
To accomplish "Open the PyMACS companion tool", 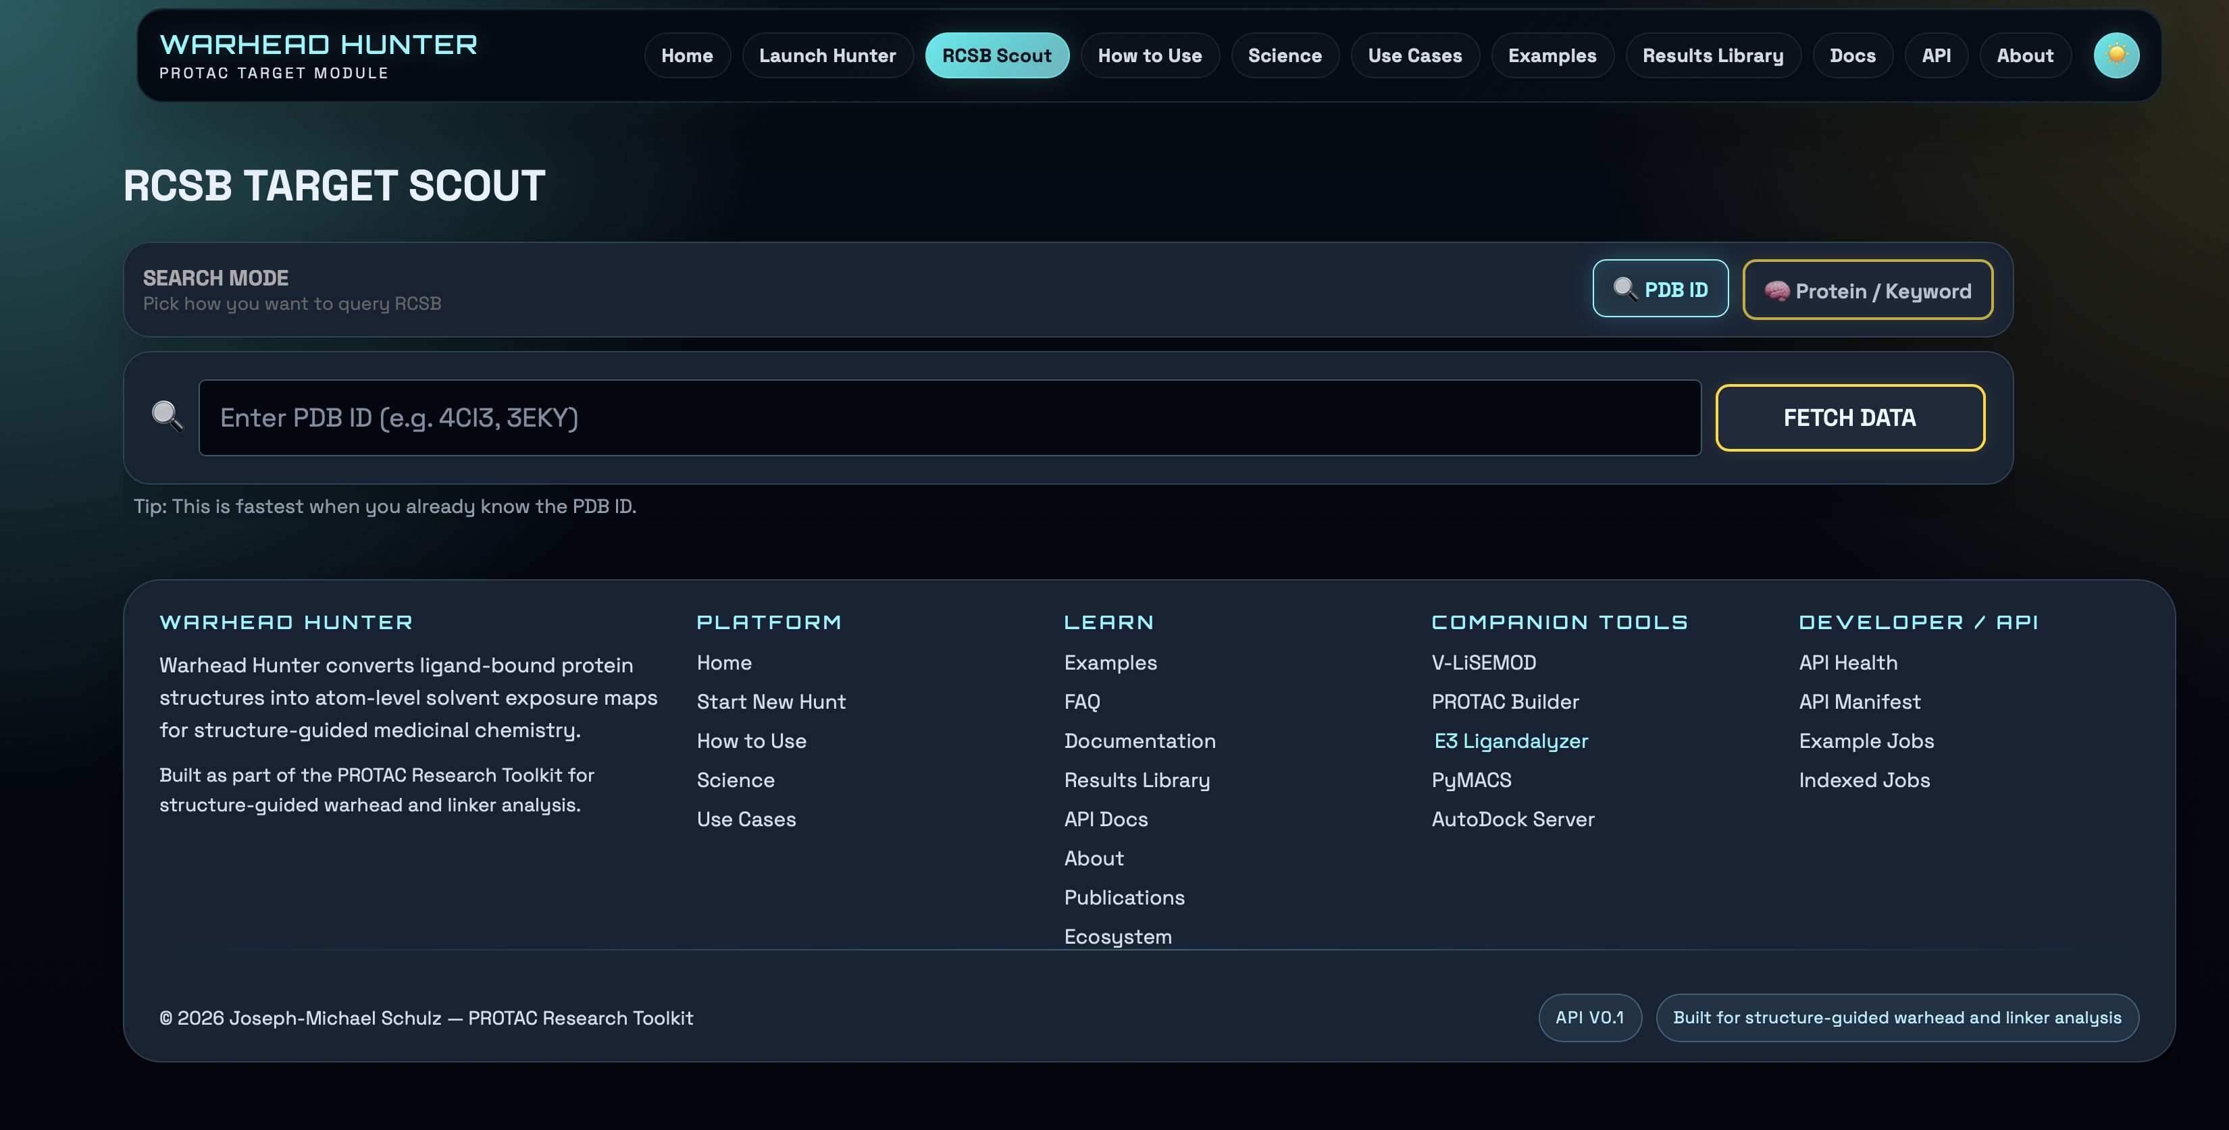I will (1471, 780).
